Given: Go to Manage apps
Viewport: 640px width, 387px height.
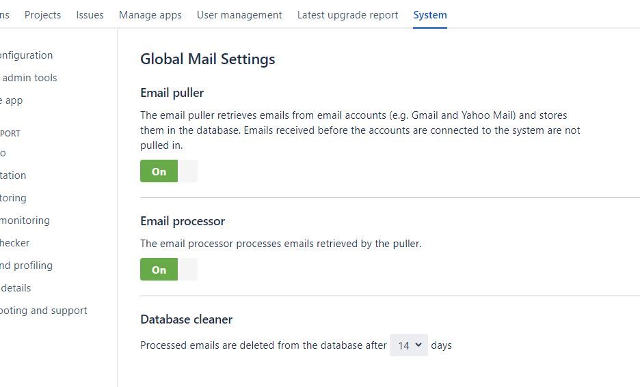Looking at the screenshot, I should tap(150, 15).
